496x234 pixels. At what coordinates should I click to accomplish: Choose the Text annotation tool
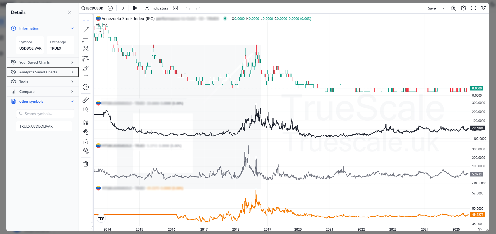(86, 78)
